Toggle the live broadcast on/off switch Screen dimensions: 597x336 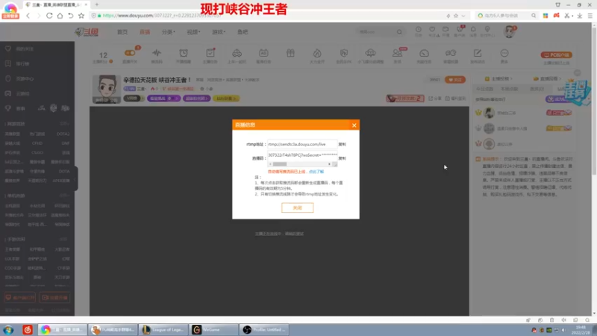[x=130, y=53]
